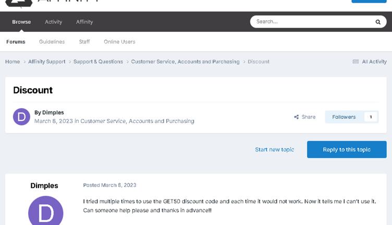Open the Affinity navigation tab

click(84, 22)
